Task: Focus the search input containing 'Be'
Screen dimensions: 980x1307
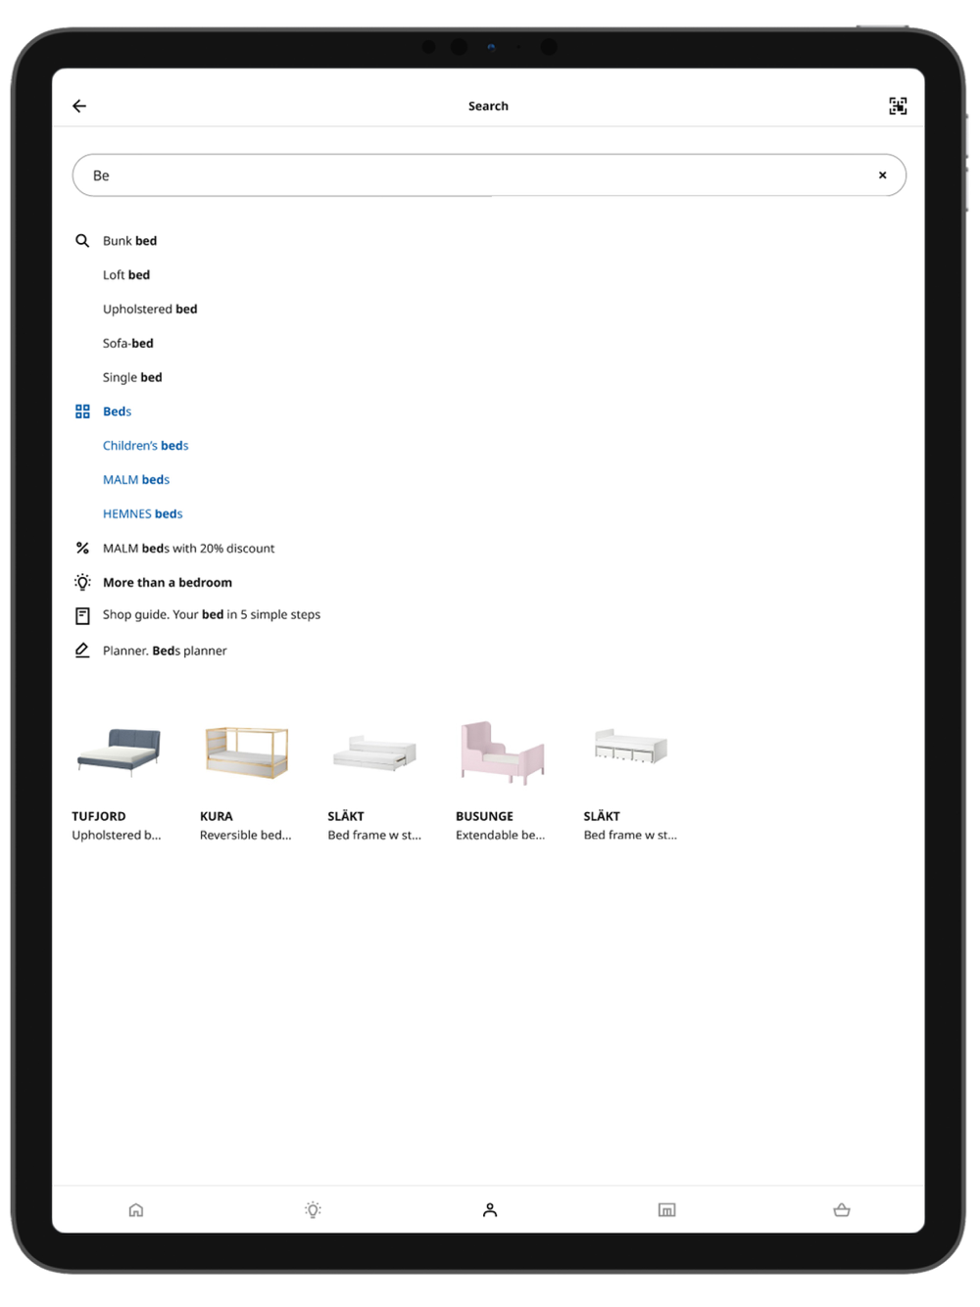Action: [x=489, y=175]
